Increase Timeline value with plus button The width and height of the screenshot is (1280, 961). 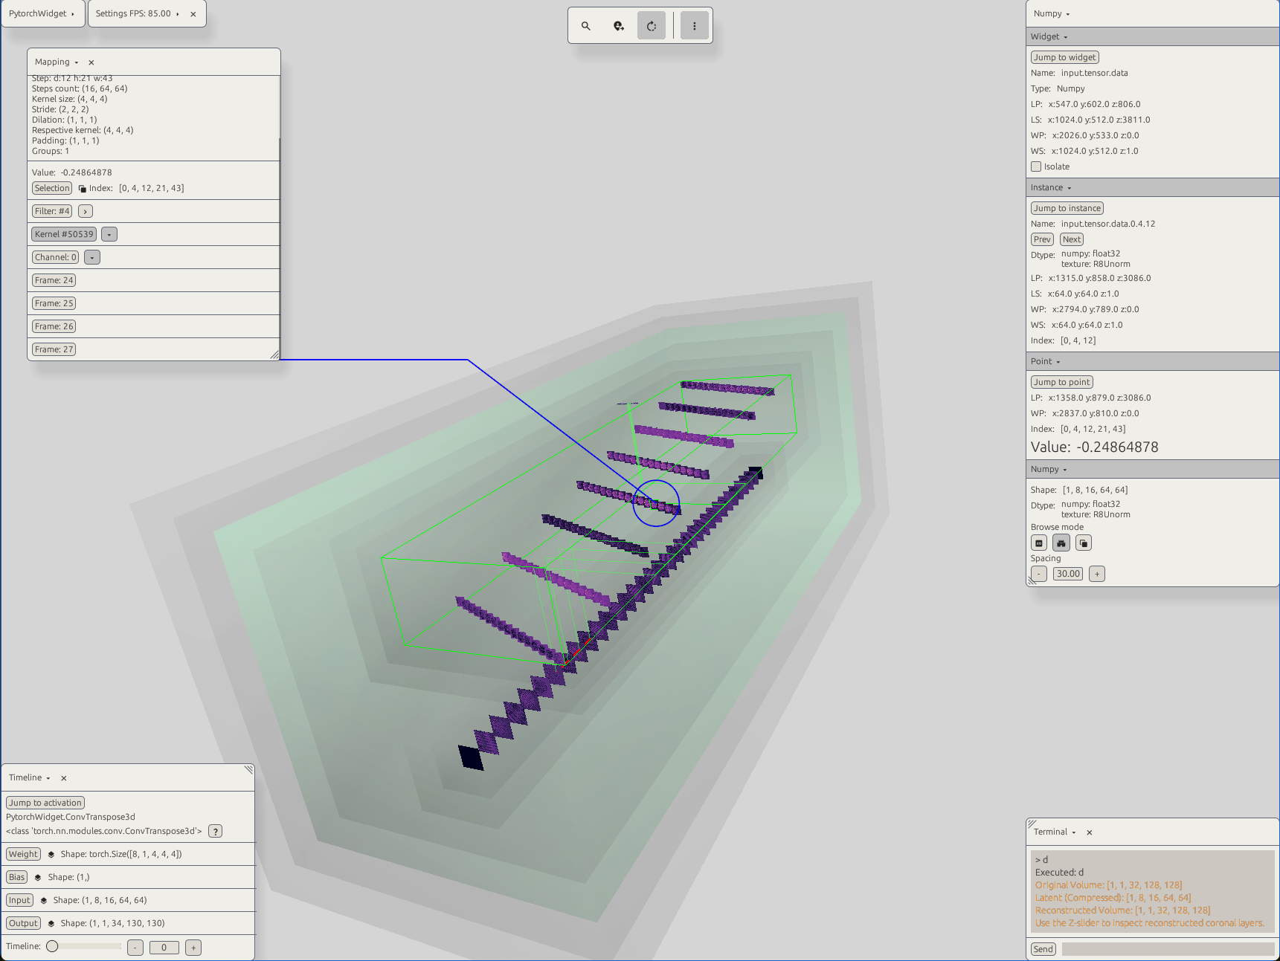pos(193,948)
